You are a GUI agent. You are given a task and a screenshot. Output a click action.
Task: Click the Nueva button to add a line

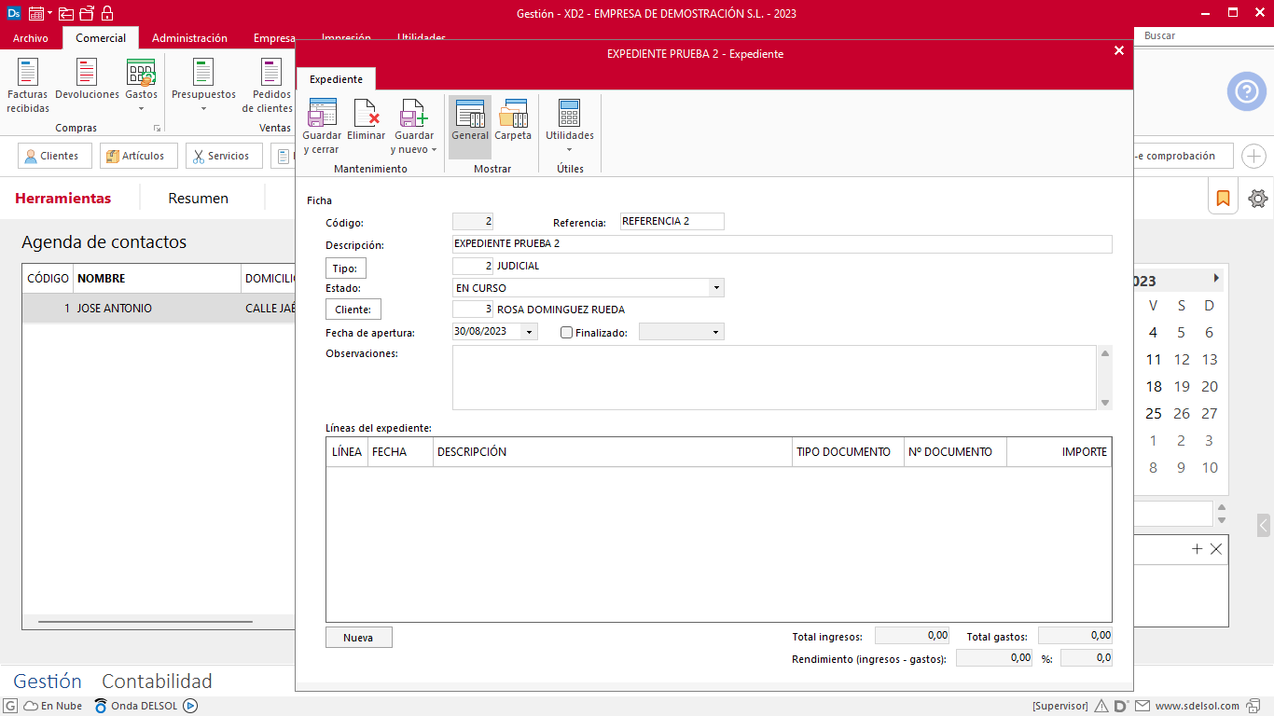coord(358,638)
